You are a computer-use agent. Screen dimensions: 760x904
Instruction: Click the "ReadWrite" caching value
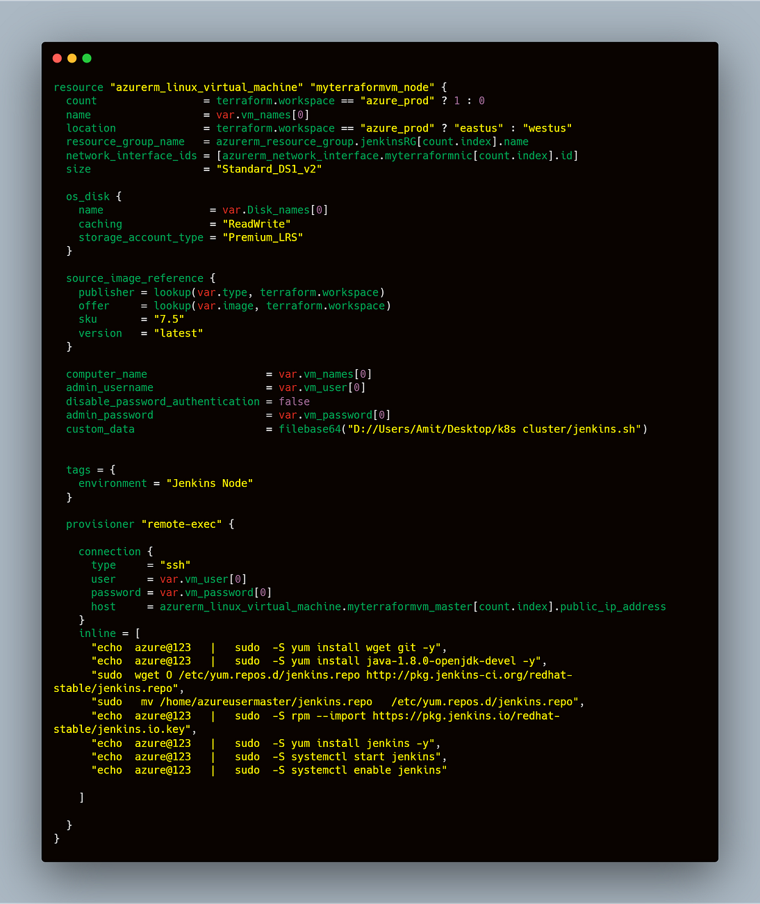click(x=256, y=224)
